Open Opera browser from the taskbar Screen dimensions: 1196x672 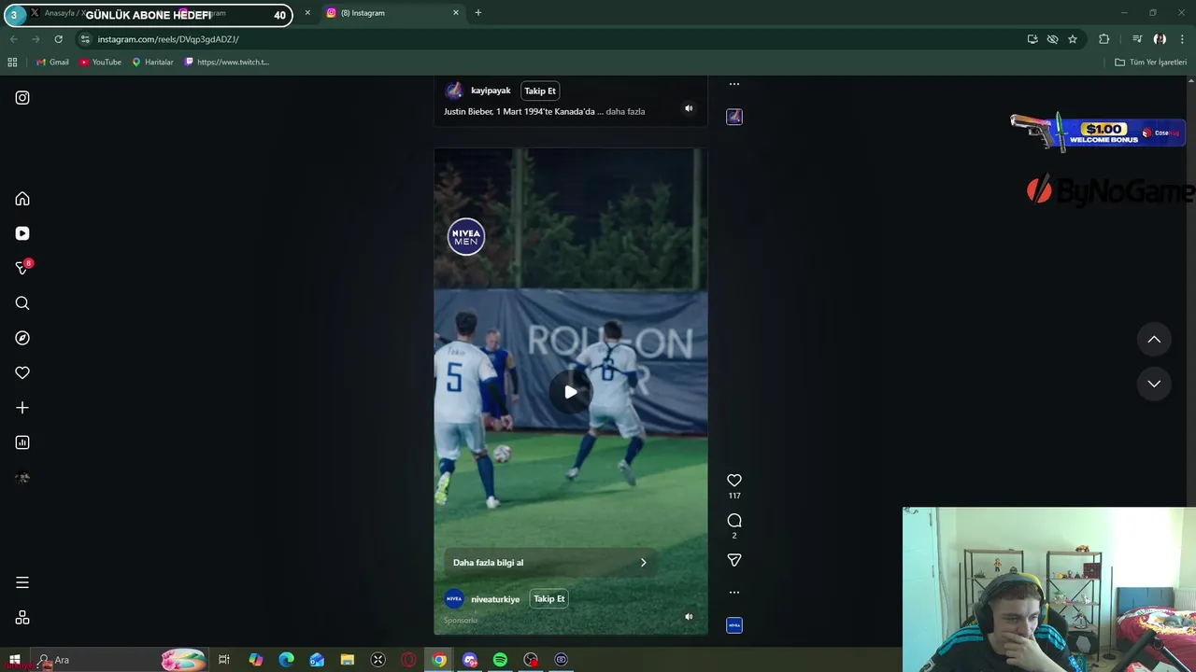(x=408, y=660)
